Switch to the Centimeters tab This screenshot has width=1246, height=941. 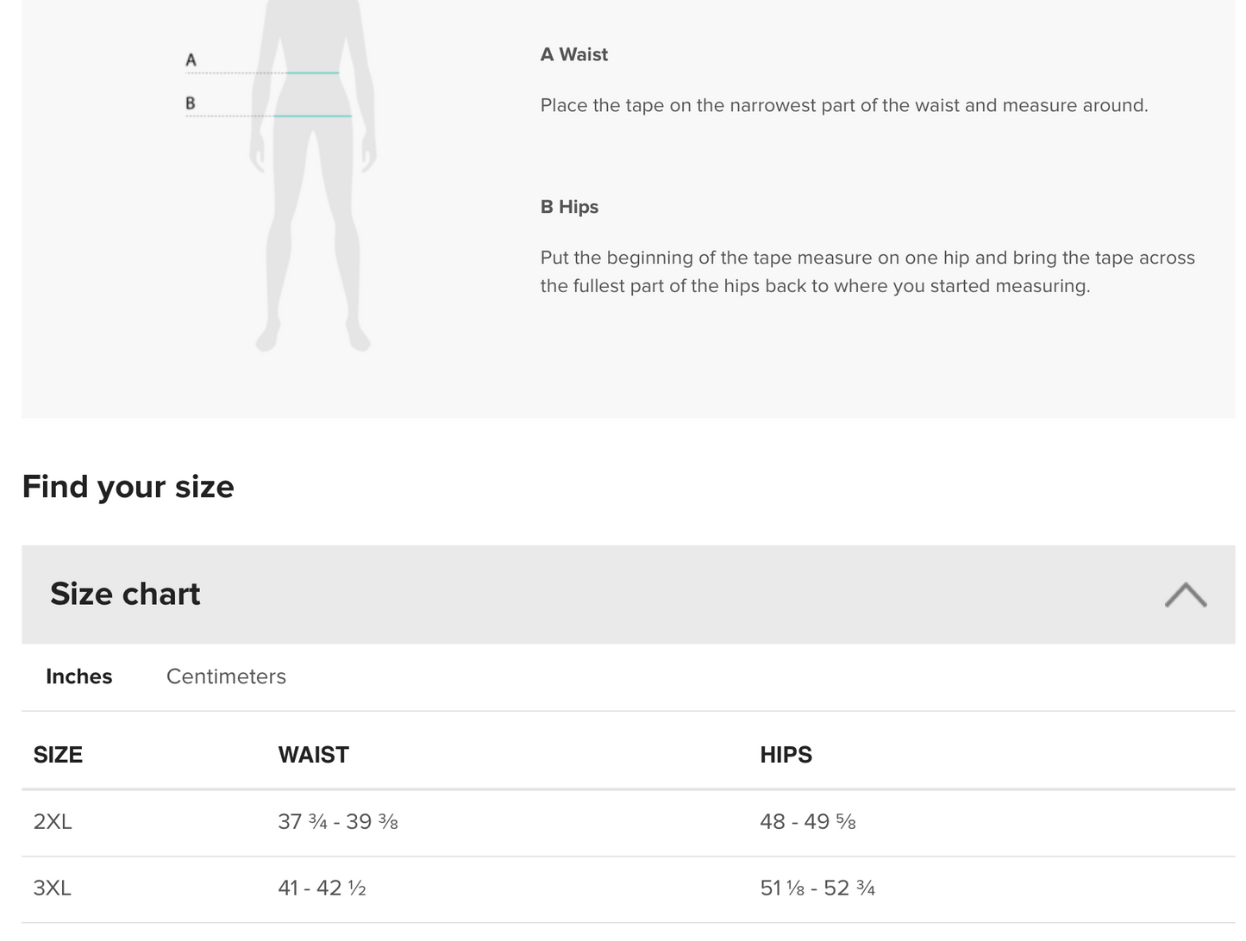coord(226,676)
